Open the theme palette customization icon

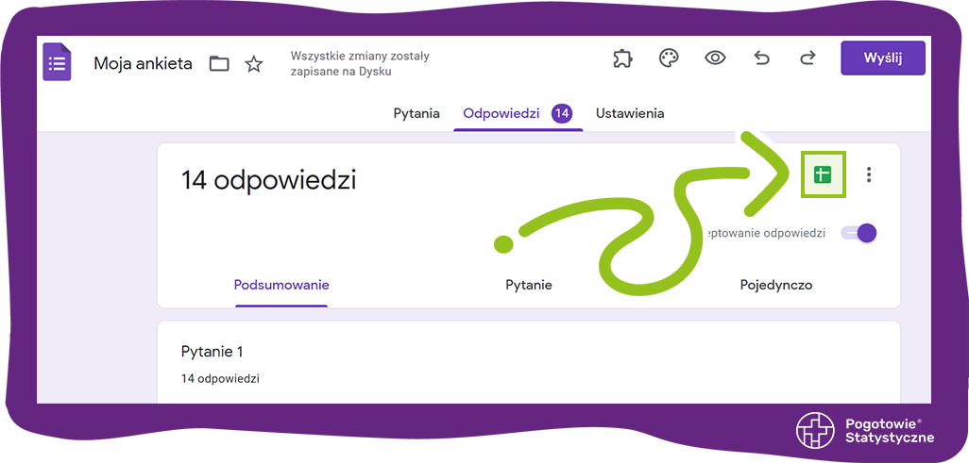(669, 58)
